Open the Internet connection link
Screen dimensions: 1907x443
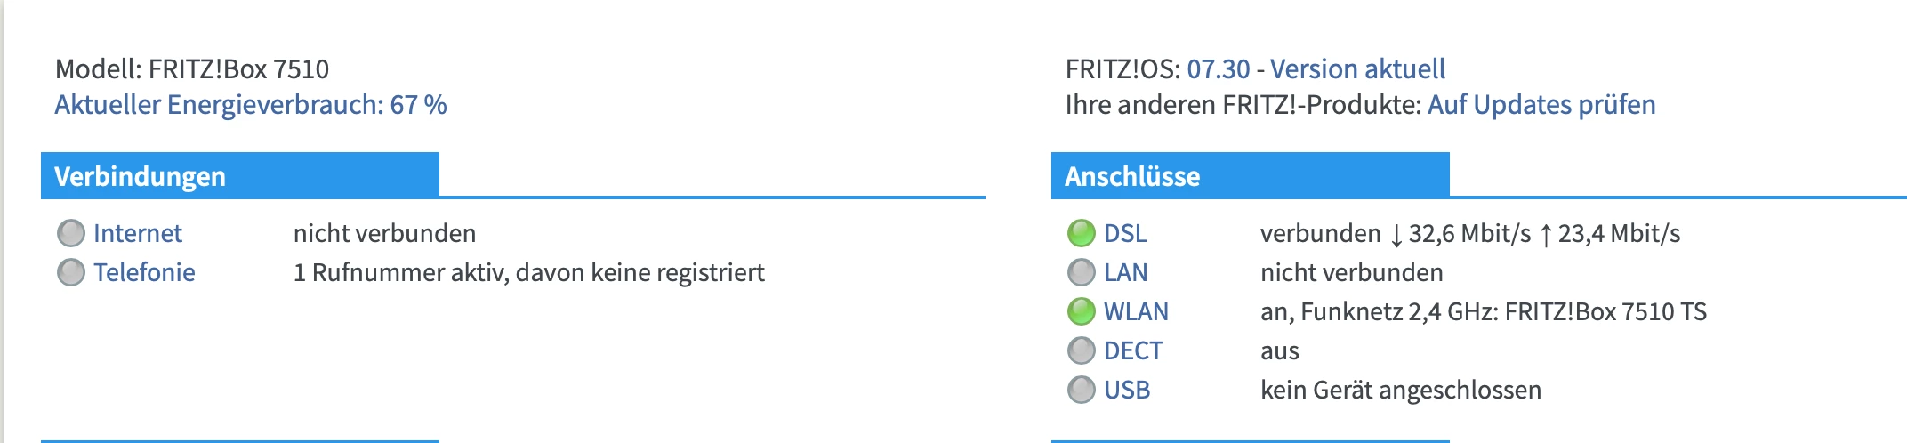(x=138, y=233)
